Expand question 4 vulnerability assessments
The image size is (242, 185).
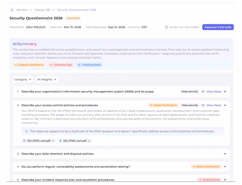[225, 166]
